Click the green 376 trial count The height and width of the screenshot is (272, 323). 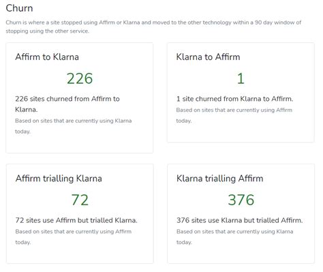tap(241, 200)
